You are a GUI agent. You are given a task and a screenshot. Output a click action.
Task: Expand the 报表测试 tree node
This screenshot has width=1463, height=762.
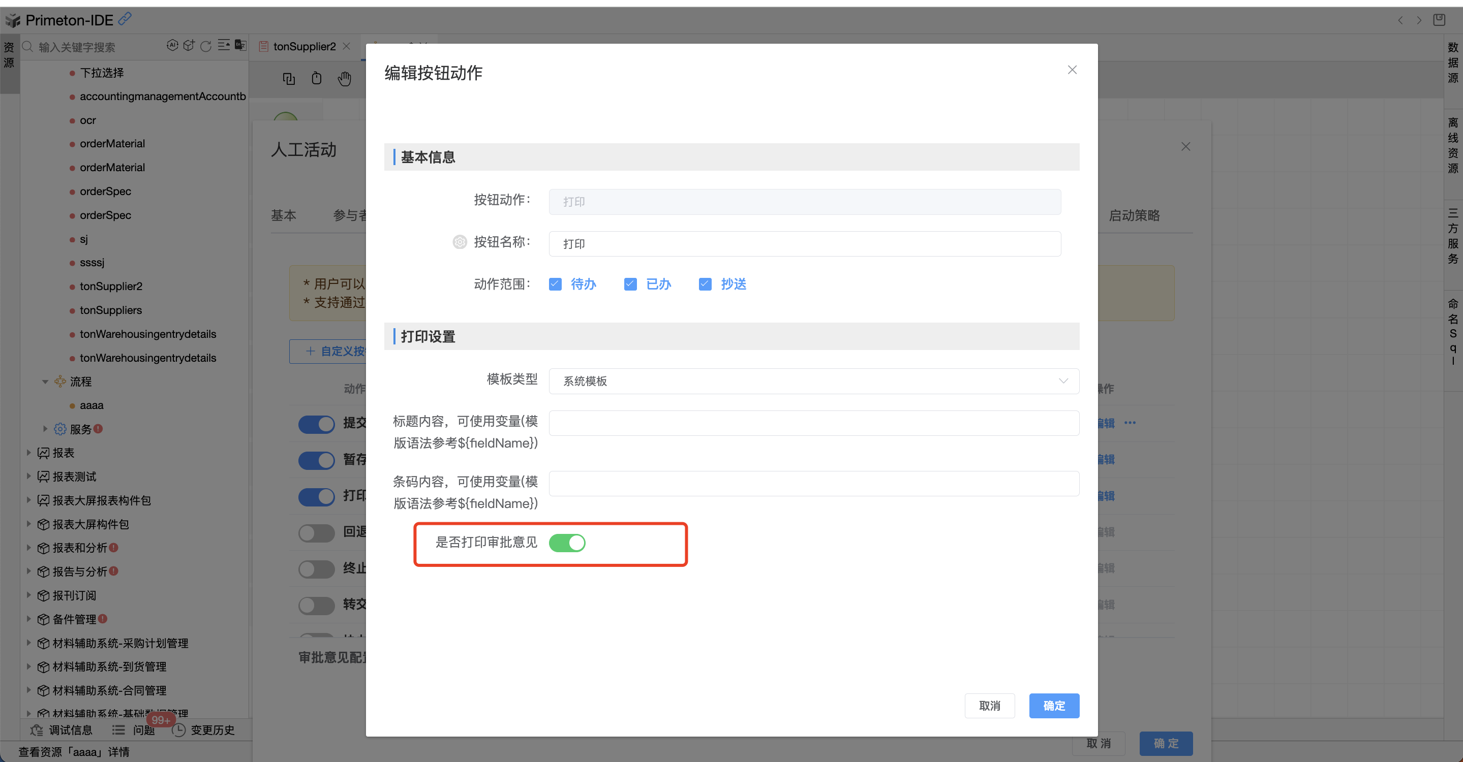[29, 477]
